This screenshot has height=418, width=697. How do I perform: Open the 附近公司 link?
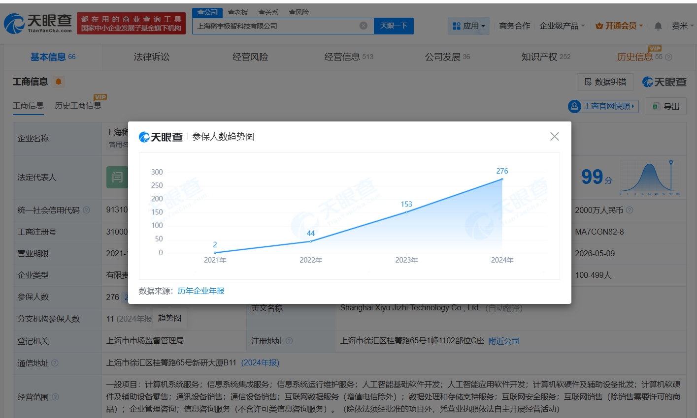coord(504,341)
